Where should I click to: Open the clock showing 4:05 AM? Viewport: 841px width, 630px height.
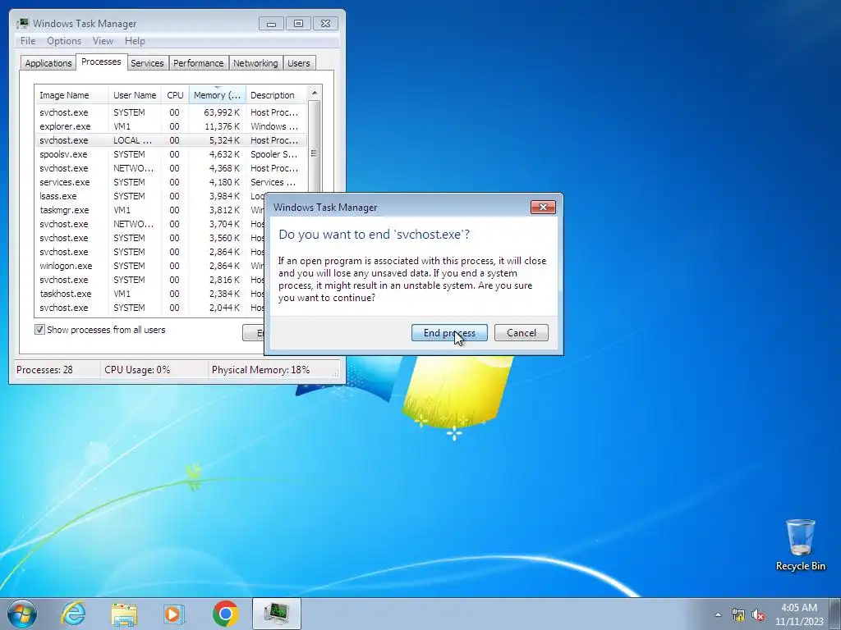pyautogui.click(x=798, y=614)
